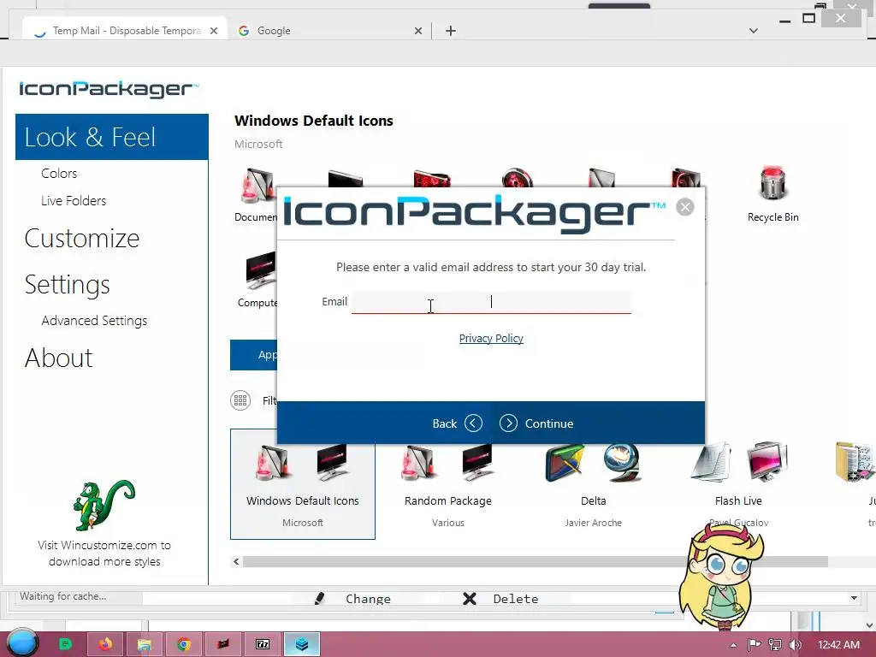This screenshot has width=876, height=657.
Task: Click the Wincustomize gecko mascot icon
Action: tap(104, 505)
